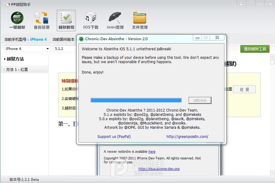Open the Support us (PayPal) link
The image size is (275, 183).
[x=114, y=136]
